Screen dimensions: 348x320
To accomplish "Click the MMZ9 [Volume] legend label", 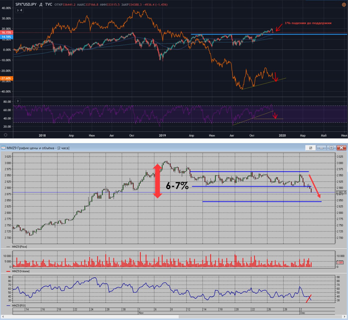I will pos(21,271).
